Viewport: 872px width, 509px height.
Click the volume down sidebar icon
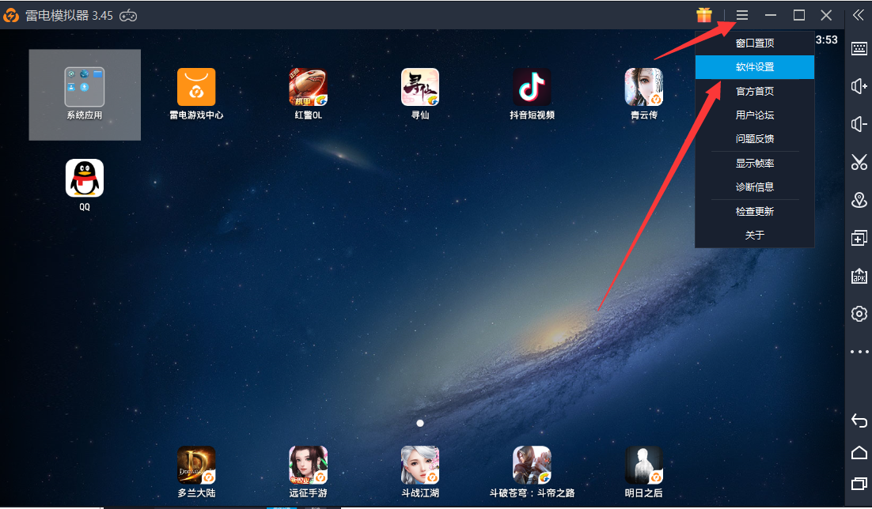click(859, 124)
